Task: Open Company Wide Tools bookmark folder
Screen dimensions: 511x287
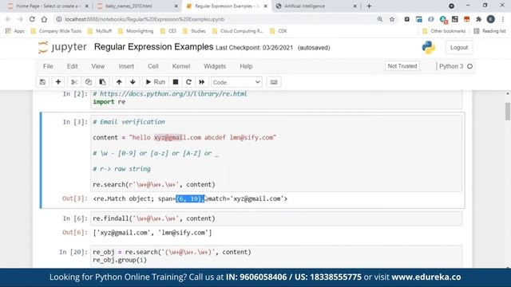Action: click(x=56, y=31)
